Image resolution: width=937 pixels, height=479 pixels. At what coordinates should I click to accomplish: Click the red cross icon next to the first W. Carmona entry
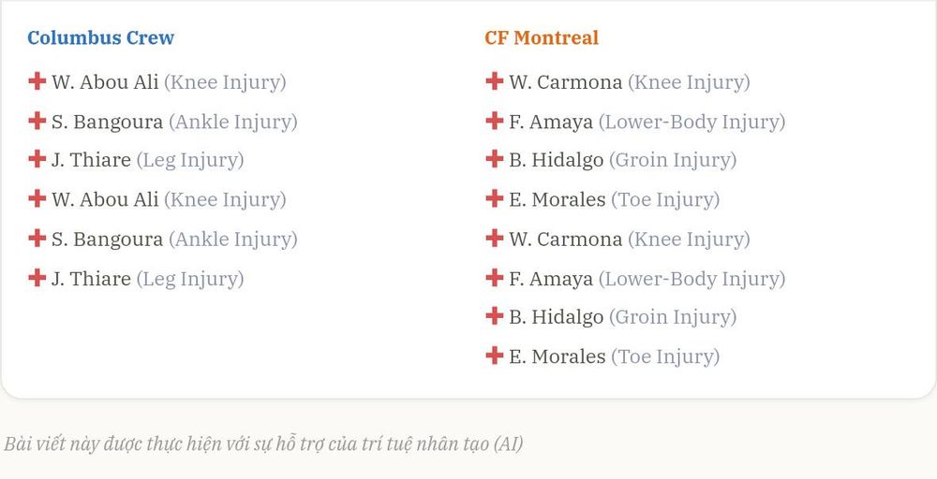(494, 80)
